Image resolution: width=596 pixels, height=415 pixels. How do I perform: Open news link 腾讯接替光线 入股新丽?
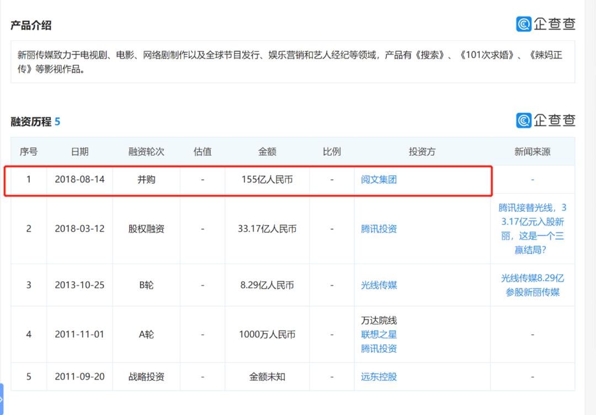point(532,229)
